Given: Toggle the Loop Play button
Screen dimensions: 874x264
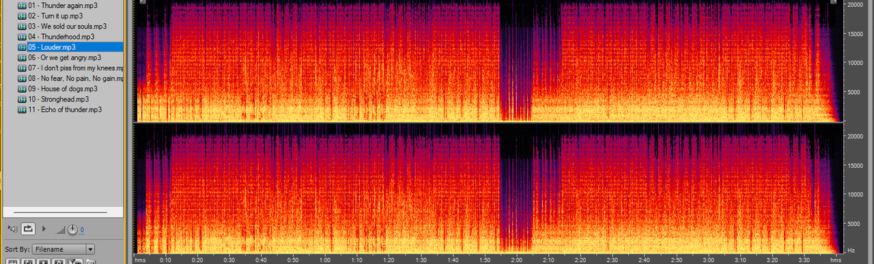Looking at the screenshot, I should point(29,229).
